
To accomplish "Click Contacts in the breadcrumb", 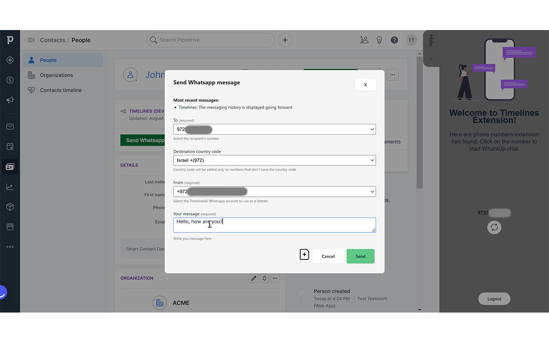I will [x=52, y=40].
